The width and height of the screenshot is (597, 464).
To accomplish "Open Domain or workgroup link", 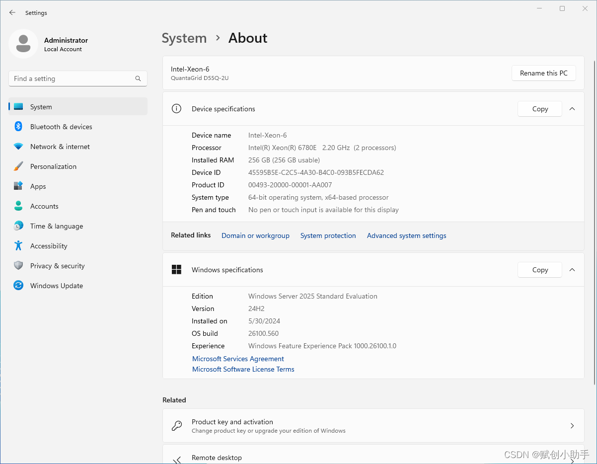I will (255, 235).
